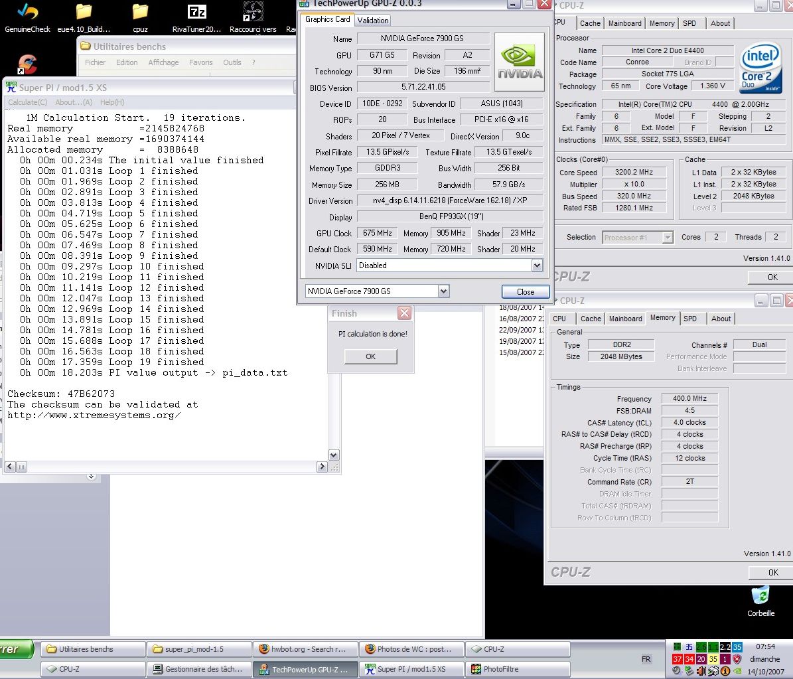Screen dimensions: 793x679
Task: Open the GeForce 7900 GS card selector
Action: pyautogui.click(x=443, y=291)
